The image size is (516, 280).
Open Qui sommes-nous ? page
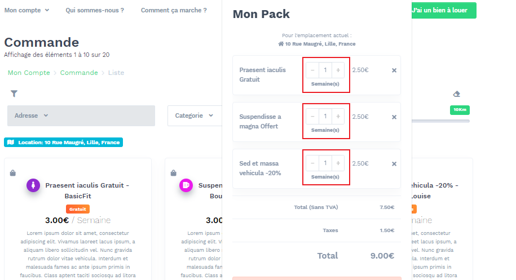[95, 10]
